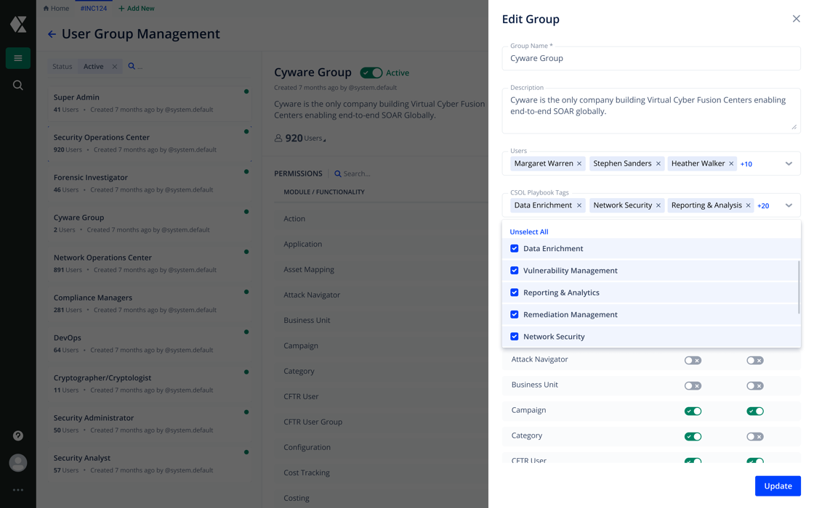Click the Cyware logo icon

coord(18,24)
